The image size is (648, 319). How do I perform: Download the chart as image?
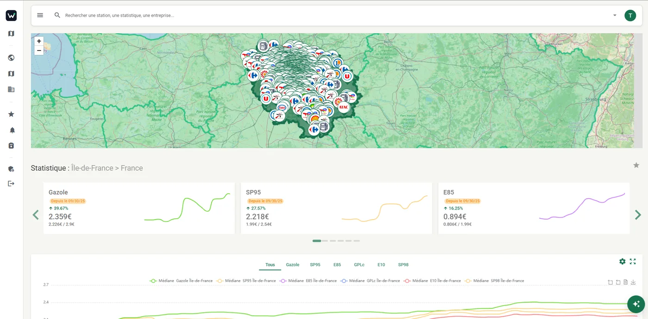point(633,282)
